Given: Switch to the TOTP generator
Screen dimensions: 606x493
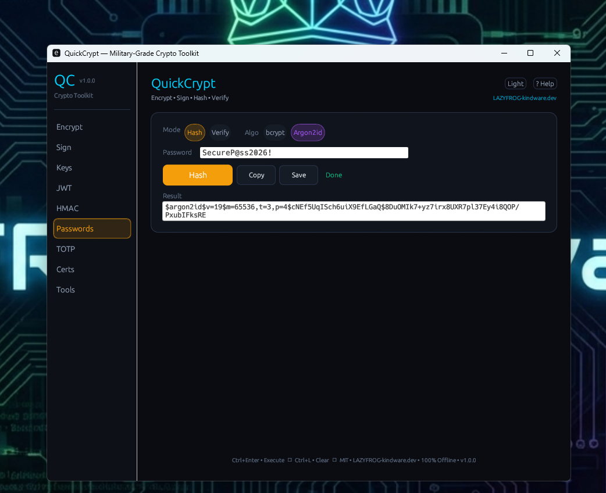Looking at the screenshot, I should point(65,249).
